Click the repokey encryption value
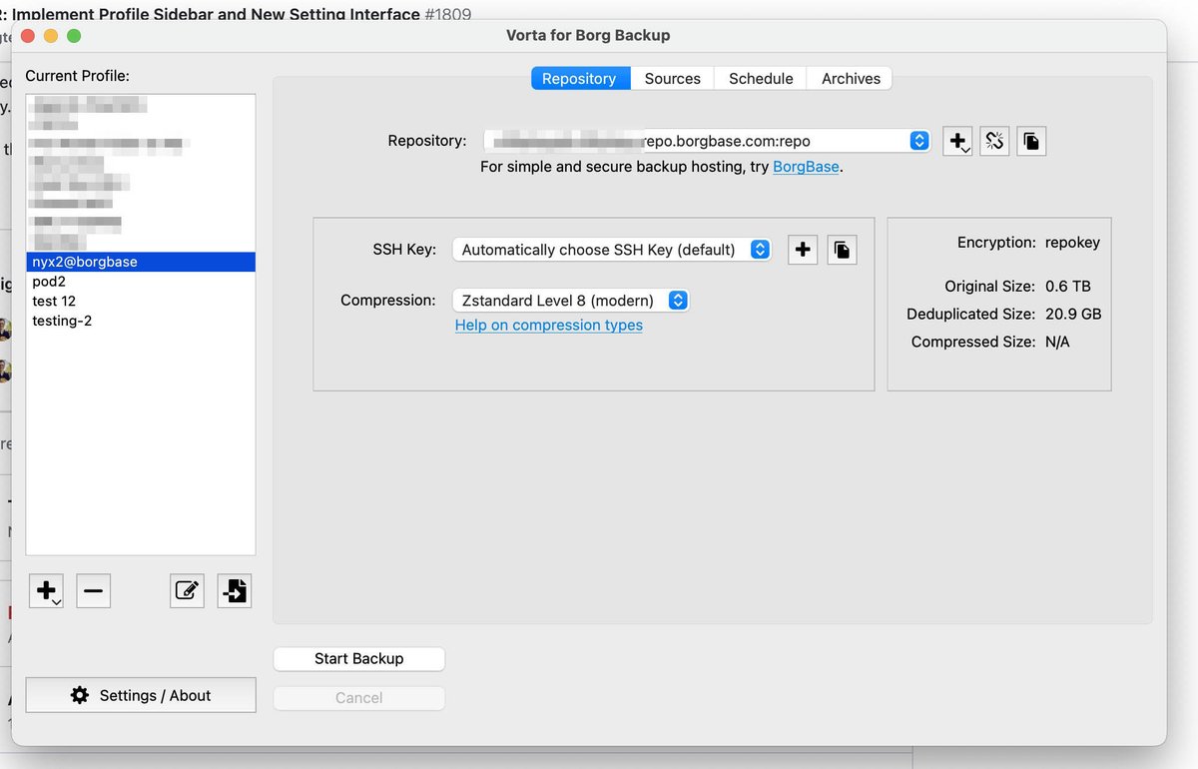 point(1072,243)
